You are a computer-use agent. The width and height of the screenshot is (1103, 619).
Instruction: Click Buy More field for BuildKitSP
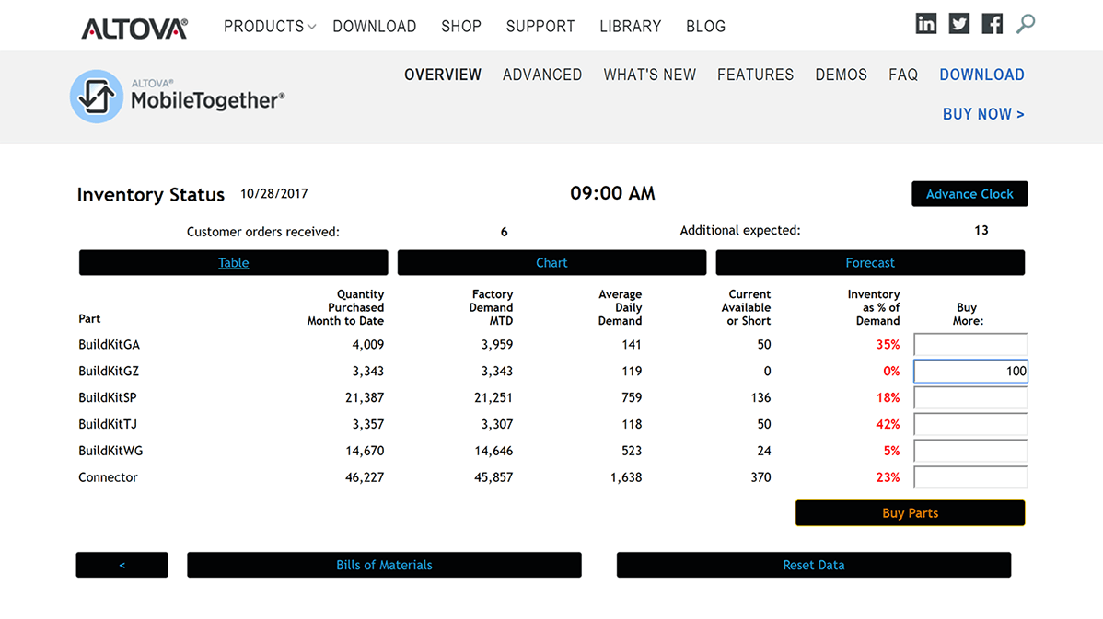(970, 397)
